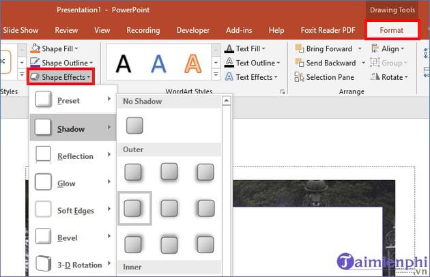
Task: Open the Shadow submenu
Action: pos(73,128)
